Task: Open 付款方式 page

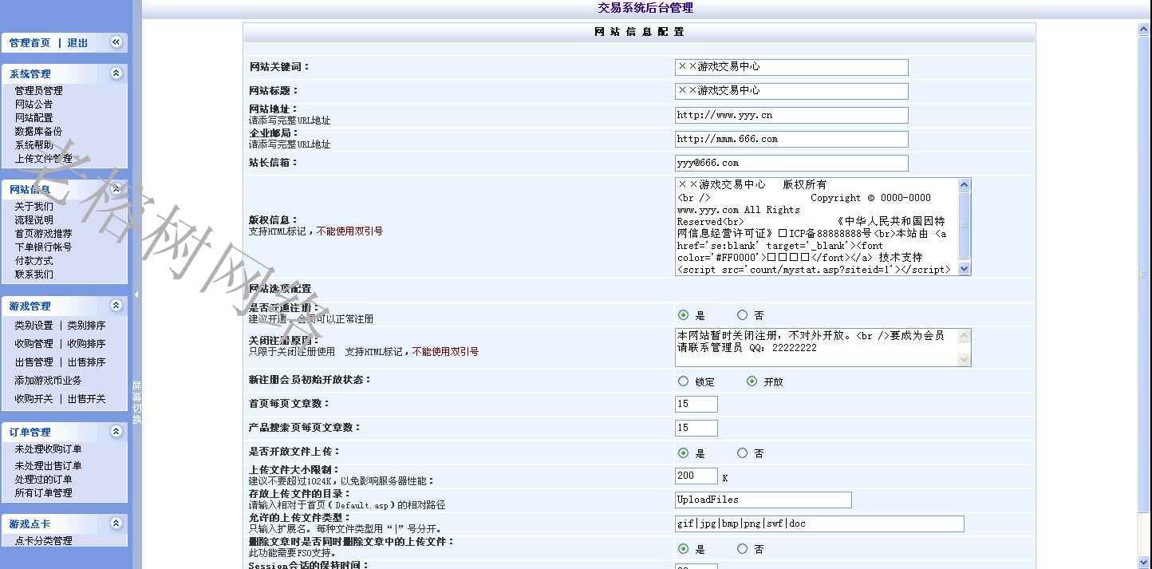Action: pyautogui.click(x=34, y=261)
